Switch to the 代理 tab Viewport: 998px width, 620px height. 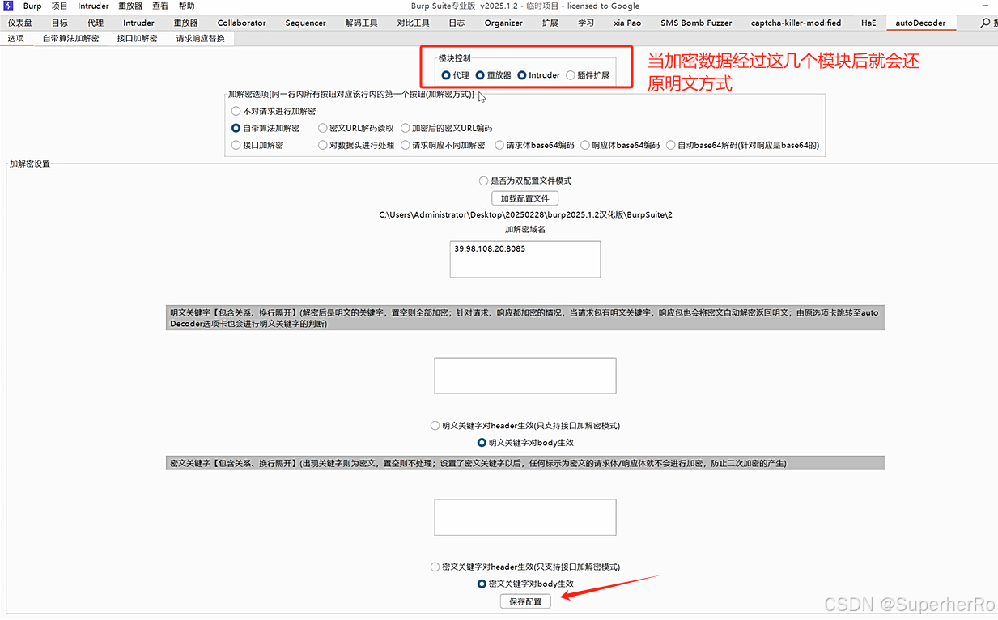[96, 23]
